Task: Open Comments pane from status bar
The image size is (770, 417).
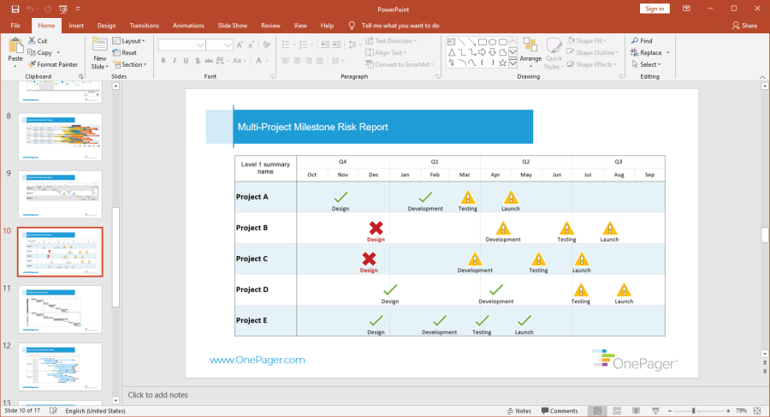Action: pos(560,411)
